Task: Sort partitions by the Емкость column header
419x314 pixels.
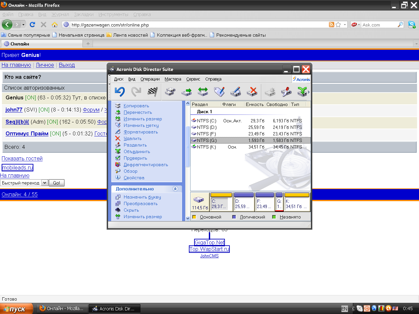Action: coord(255,104)
